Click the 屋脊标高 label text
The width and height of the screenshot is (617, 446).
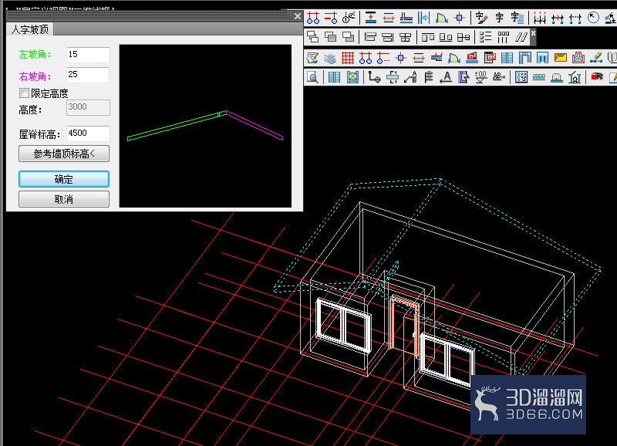pyautogui.click(x=40, y=134)
